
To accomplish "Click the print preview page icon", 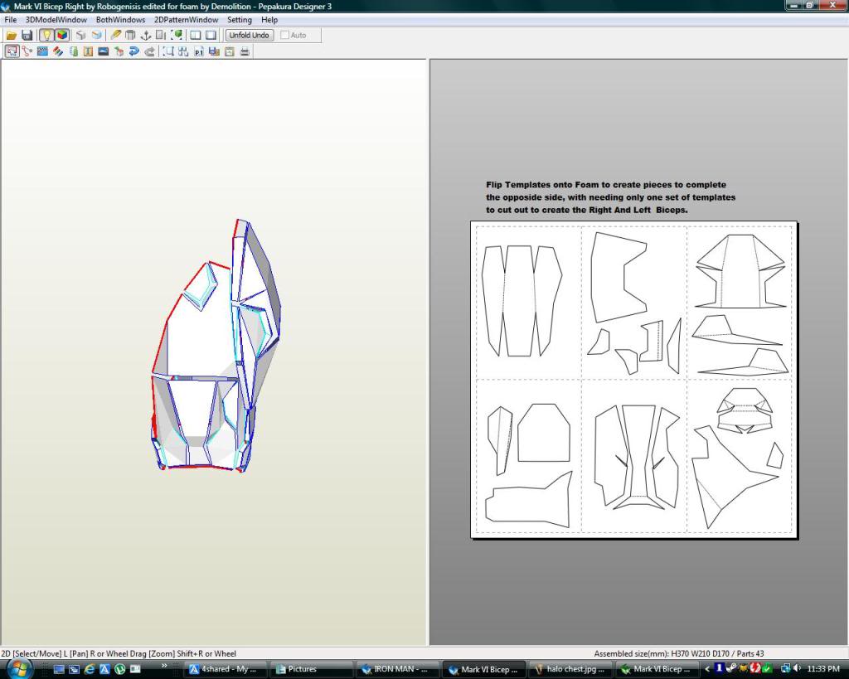I will coord(230,51).
